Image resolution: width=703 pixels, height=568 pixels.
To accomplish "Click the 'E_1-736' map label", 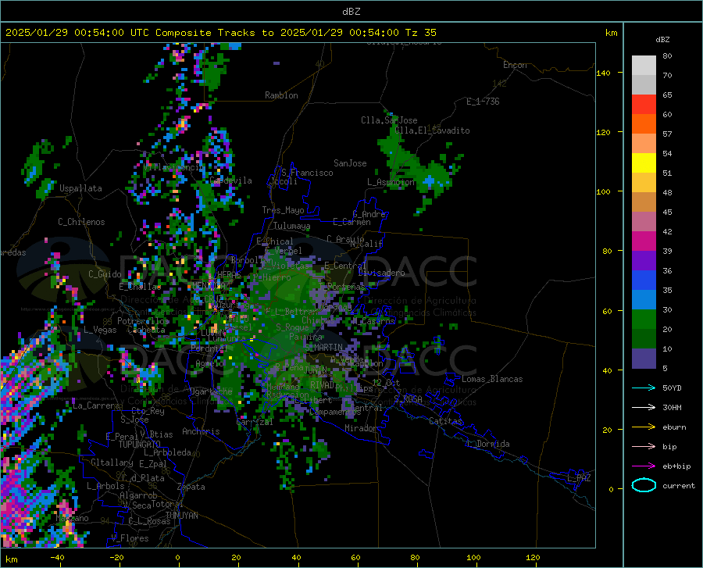I will 483,102.
